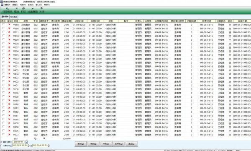Tick the select checkbox for room 9320

(3, 96)
